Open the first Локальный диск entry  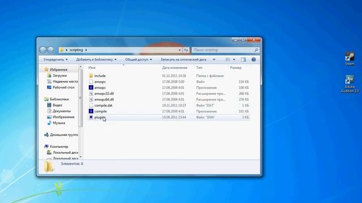[65, 153]
